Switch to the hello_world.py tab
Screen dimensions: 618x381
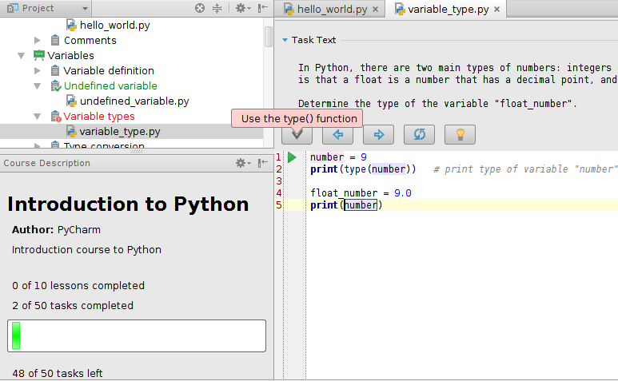pos(332,9)
